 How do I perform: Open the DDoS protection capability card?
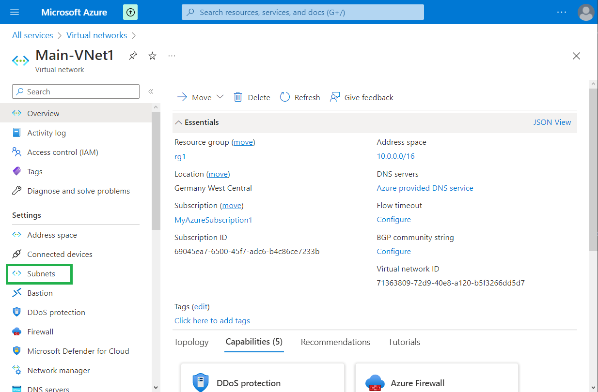(x=262, y=378)
